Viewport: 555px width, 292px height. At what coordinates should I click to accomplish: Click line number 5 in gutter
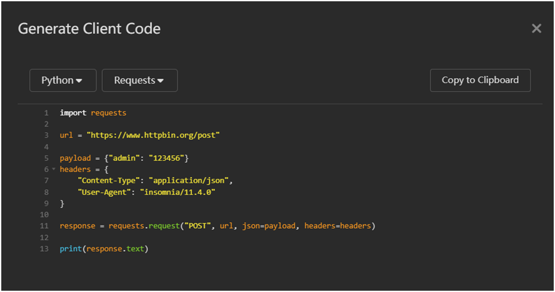46,158
